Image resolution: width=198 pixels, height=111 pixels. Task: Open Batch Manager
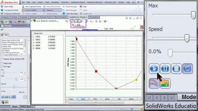[x=70, y=10]
